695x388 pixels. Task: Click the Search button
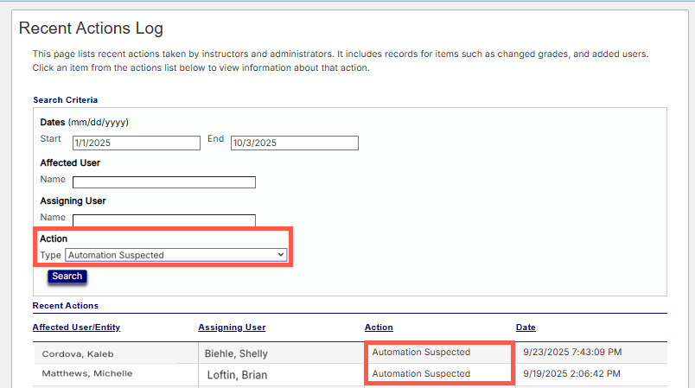[67, 277]
